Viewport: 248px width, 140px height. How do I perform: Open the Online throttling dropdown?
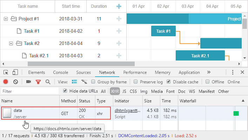(234, 82)
